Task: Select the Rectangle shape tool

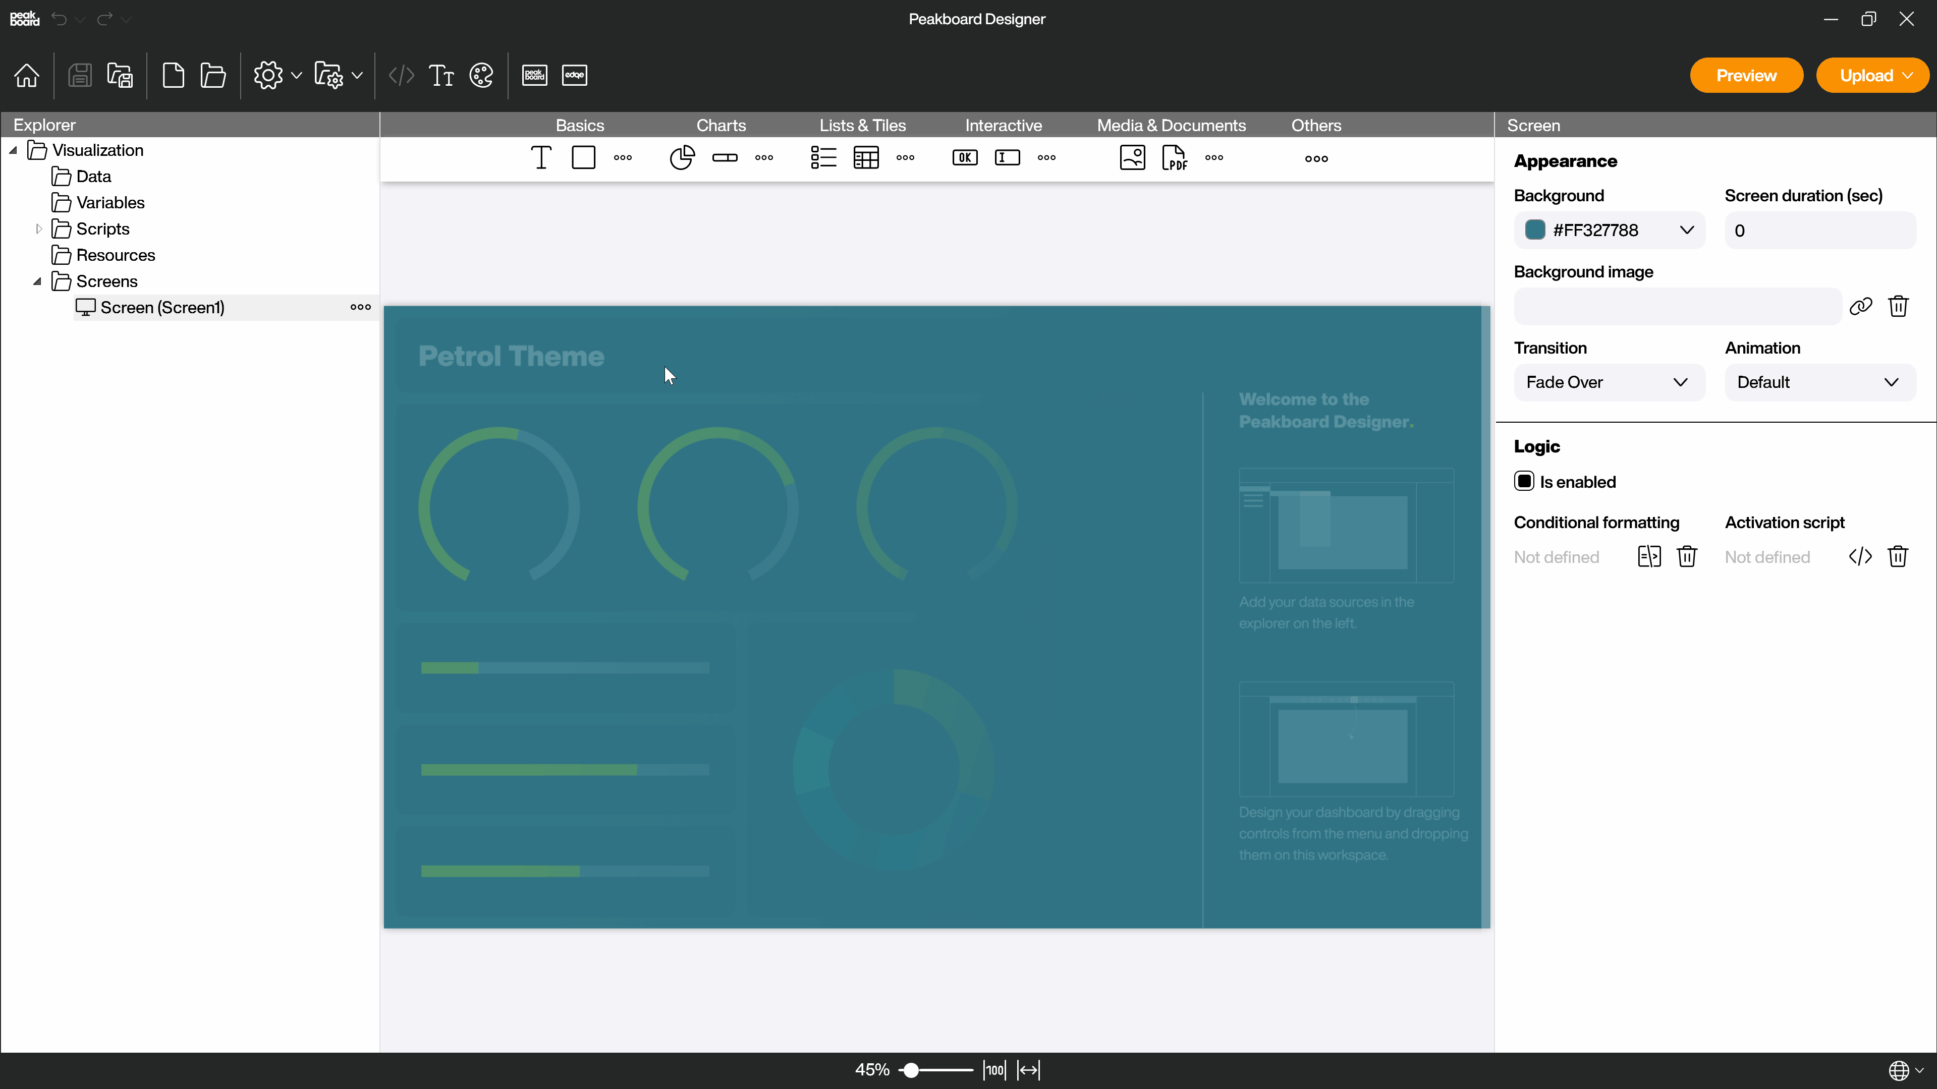Action: (583, 157)
